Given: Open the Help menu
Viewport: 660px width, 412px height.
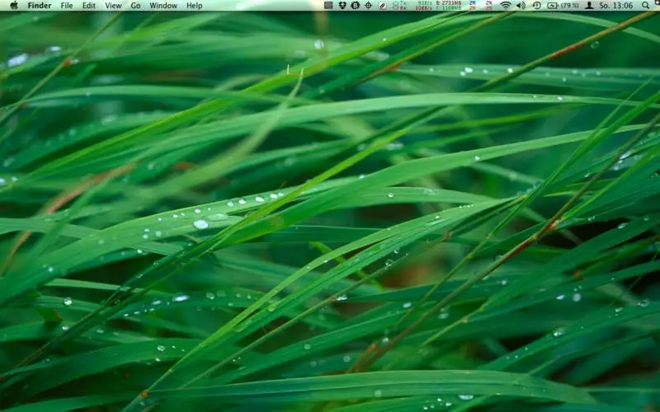Looking at the screenshot, I should coord(194,5).
